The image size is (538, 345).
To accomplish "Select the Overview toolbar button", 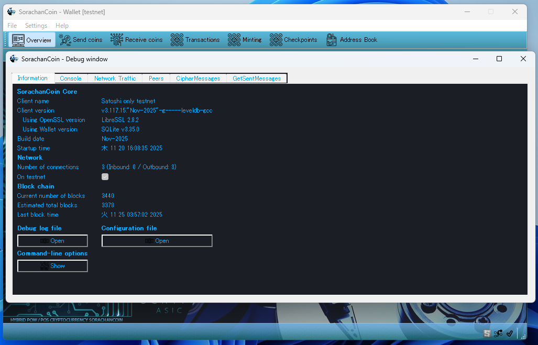I will [x=32, y=40].
